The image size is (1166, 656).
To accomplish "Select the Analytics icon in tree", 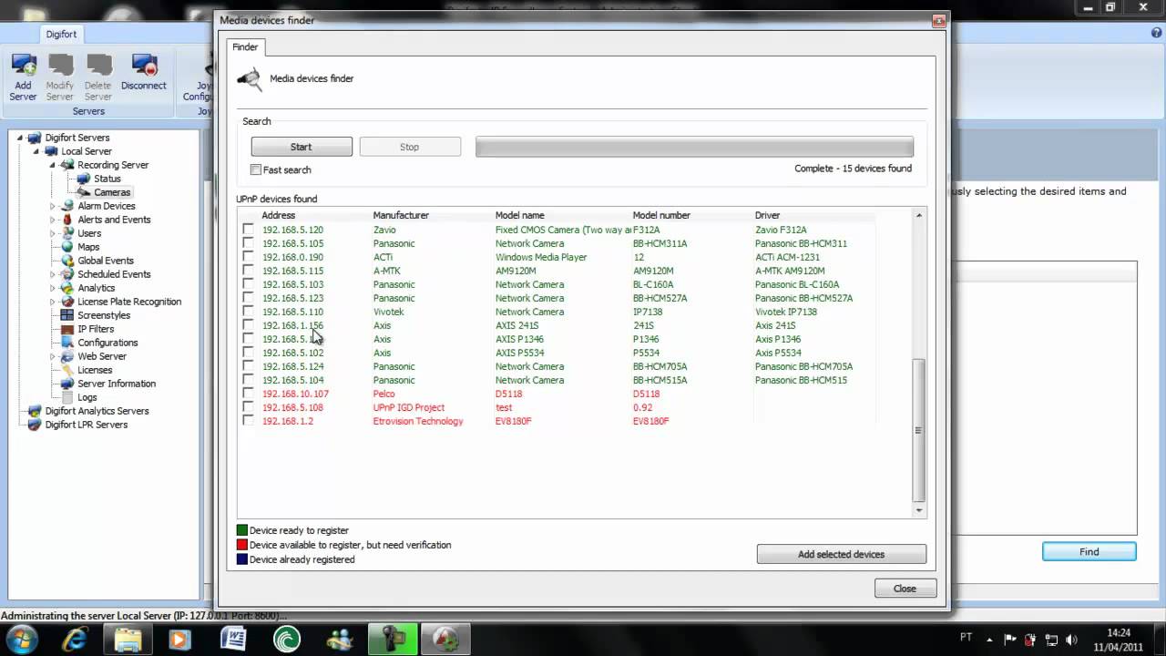I will pyautogui.click(x=67, y=288).
